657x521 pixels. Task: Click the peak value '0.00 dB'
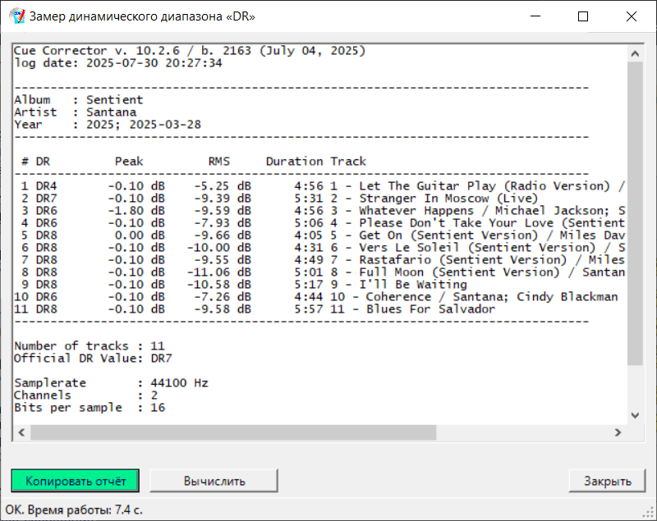coord(140,235)
